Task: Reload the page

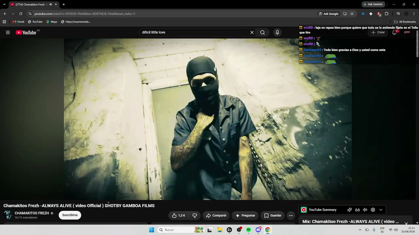Action: (x=21, y=14)
